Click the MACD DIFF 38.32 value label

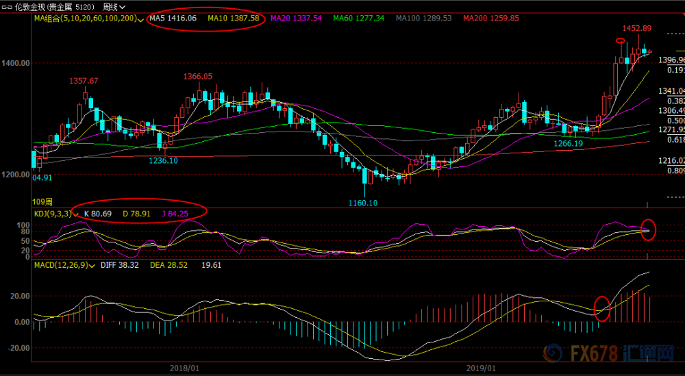click(x=120, y=265)
